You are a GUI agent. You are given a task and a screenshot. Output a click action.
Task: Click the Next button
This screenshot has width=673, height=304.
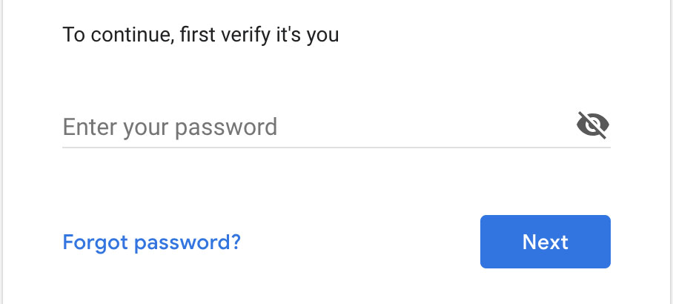(545, 242)
